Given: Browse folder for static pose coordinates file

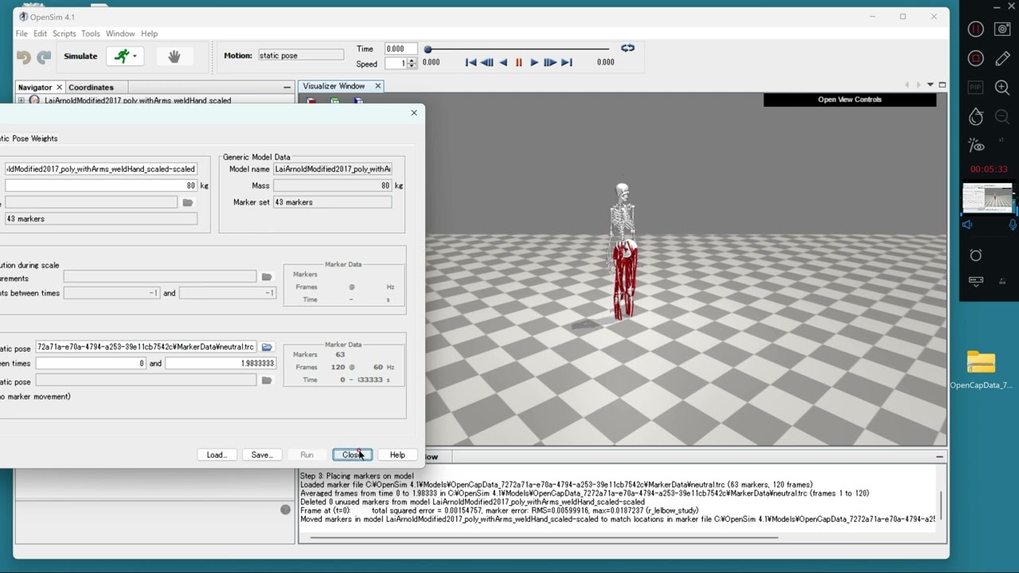Looking at the screenshot, I should pyautogui.click(x=267, y=380).
